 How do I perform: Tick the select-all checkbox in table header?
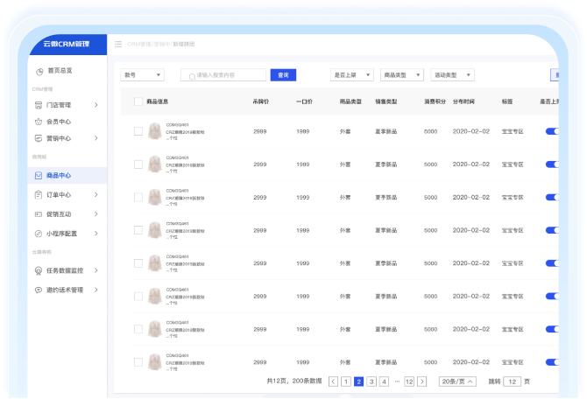[x=138, y=101]
